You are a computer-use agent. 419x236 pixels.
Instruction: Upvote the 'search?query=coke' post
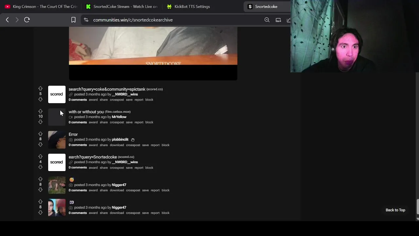(40, 88)
